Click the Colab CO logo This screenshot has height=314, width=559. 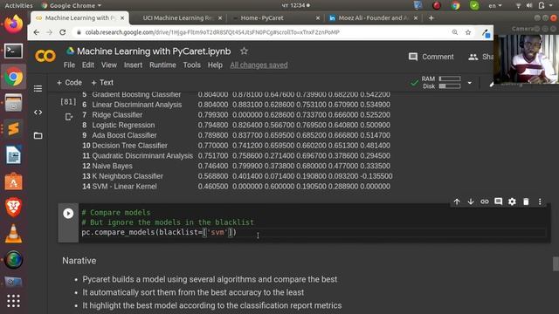[45, 56]
